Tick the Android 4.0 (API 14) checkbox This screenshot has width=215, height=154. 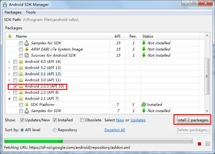(15, 62)
